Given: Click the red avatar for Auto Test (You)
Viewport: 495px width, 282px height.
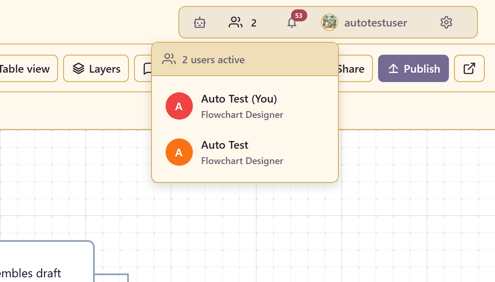Looking at the screenshot, I should coord(179,106).
